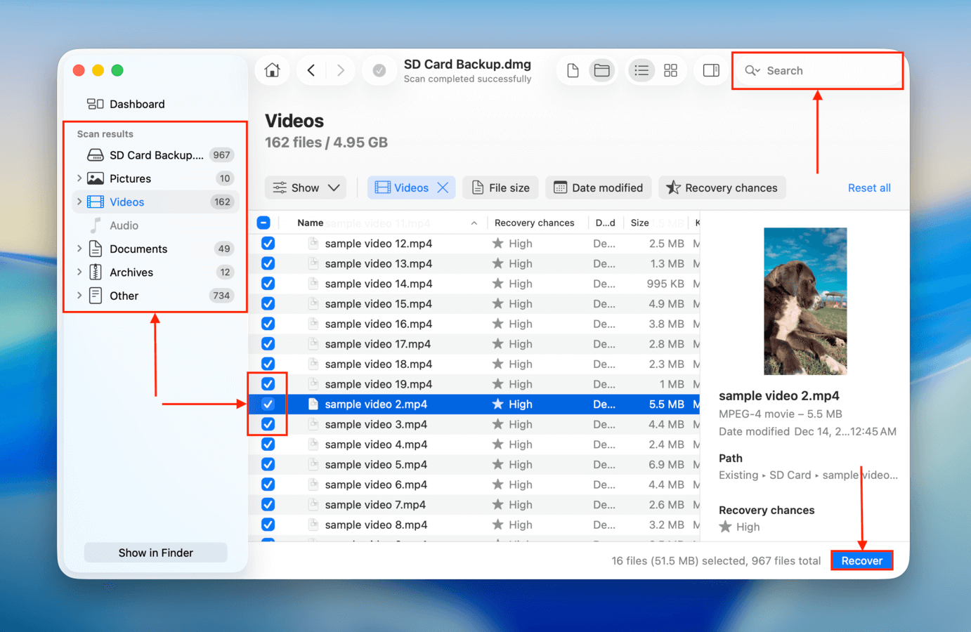Click the Reset all link
The image size is (971, 632).
point(869,187)
